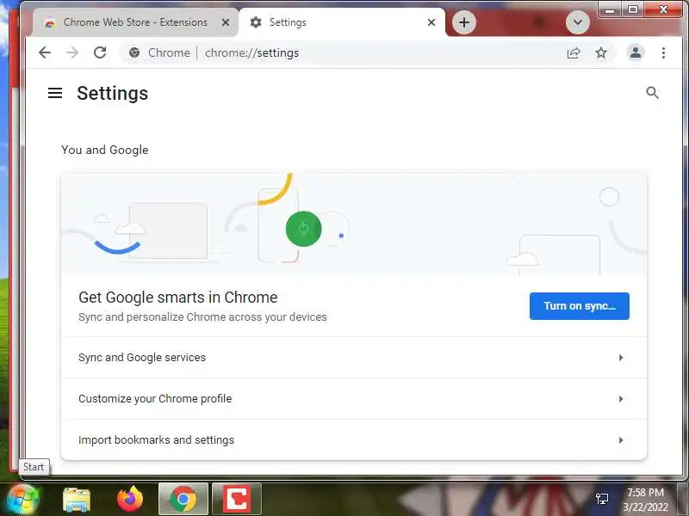Open Import bookmarks and settings

(354, 439)
